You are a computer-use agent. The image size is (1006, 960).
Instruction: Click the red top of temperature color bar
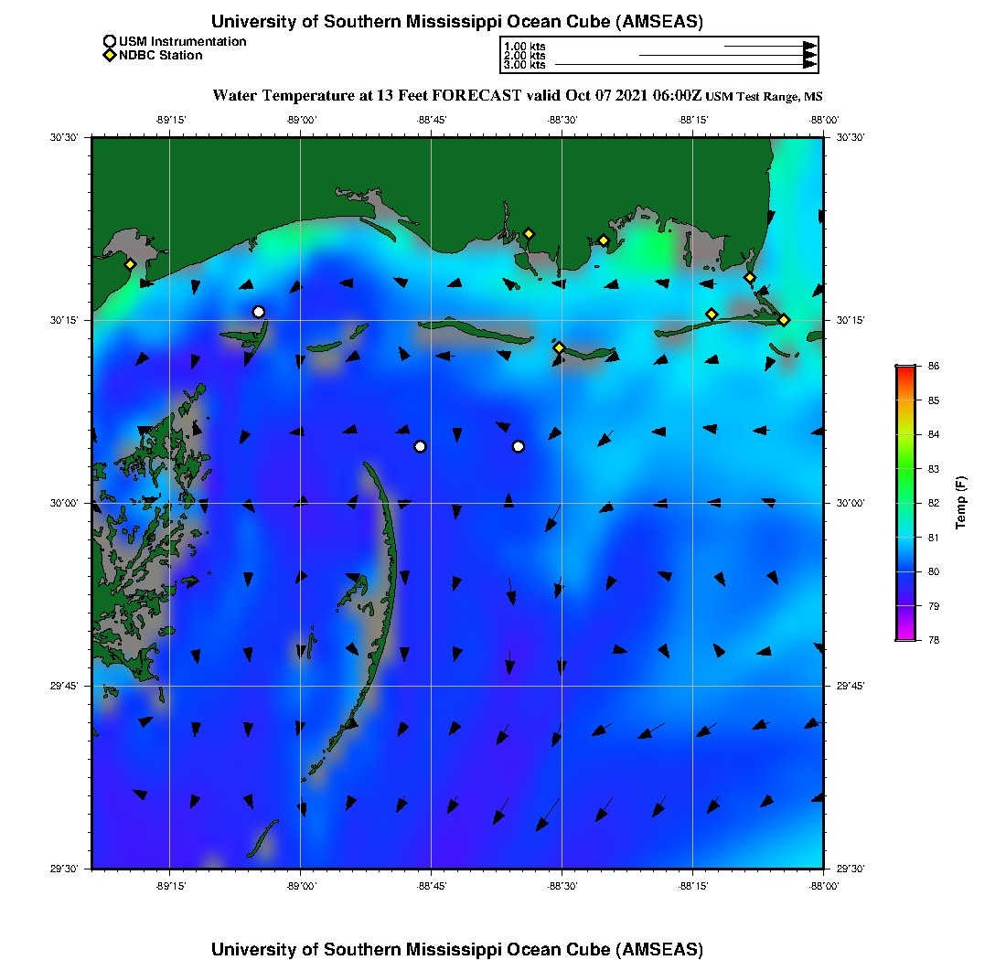pos(904,368)
